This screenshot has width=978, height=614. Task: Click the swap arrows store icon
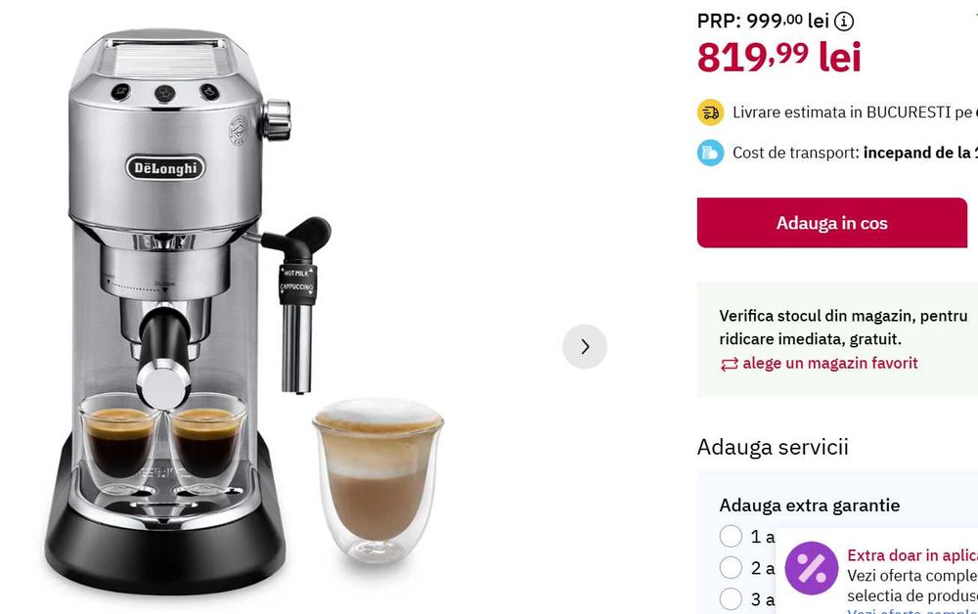click(730, 364)
